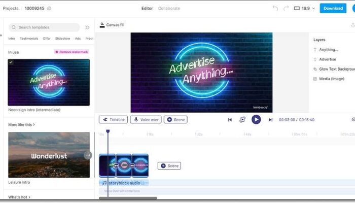Switch to the Editor tab
This screenshot has width=355, height=203.
tap(147, 9)
